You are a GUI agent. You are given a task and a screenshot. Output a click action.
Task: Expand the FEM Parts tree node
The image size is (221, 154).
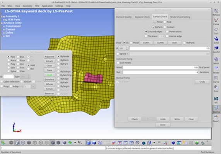click(4, 20)
